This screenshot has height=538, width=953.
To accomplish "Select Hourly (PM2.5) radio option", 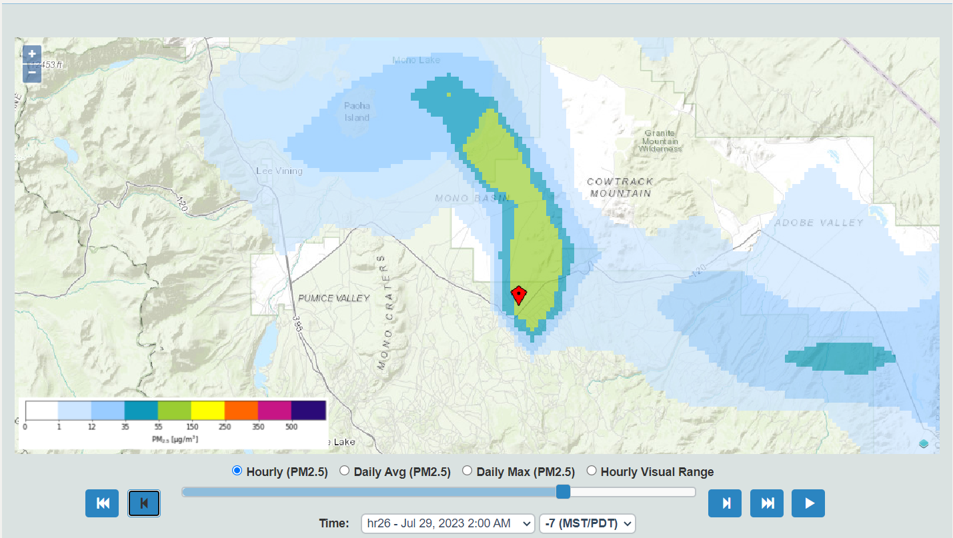I will click(x=237, y=471).
